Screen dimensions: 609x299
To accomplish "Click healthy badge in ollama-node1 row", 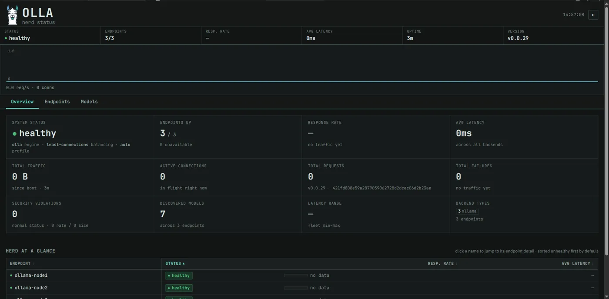I will 179,276.
